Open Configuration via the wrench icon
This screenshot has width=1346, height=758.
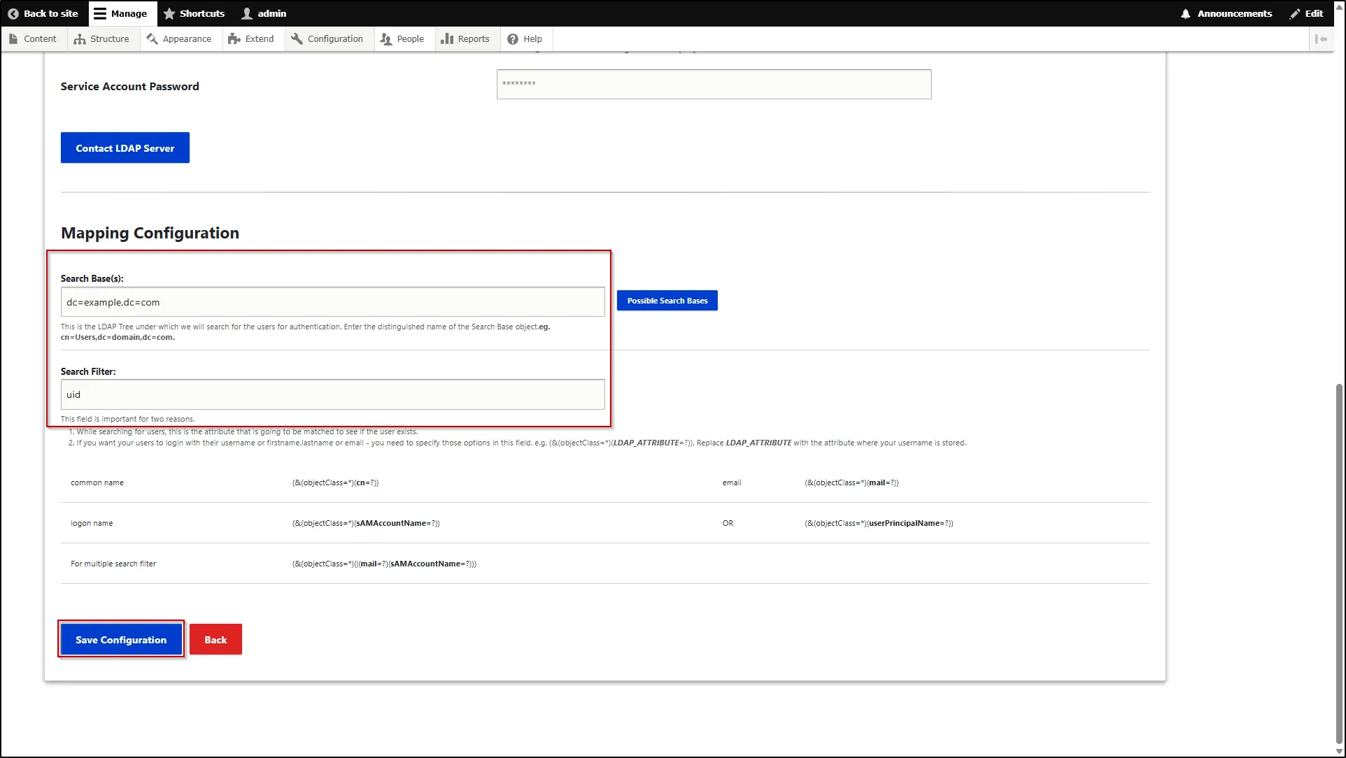(296, 38)
